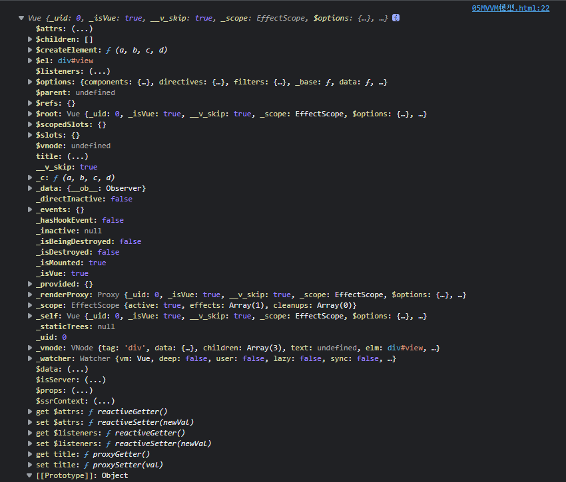Viewport: 566px width, 482px height.
Task: Expand the $root Vue row
Action: pos(30,114)
